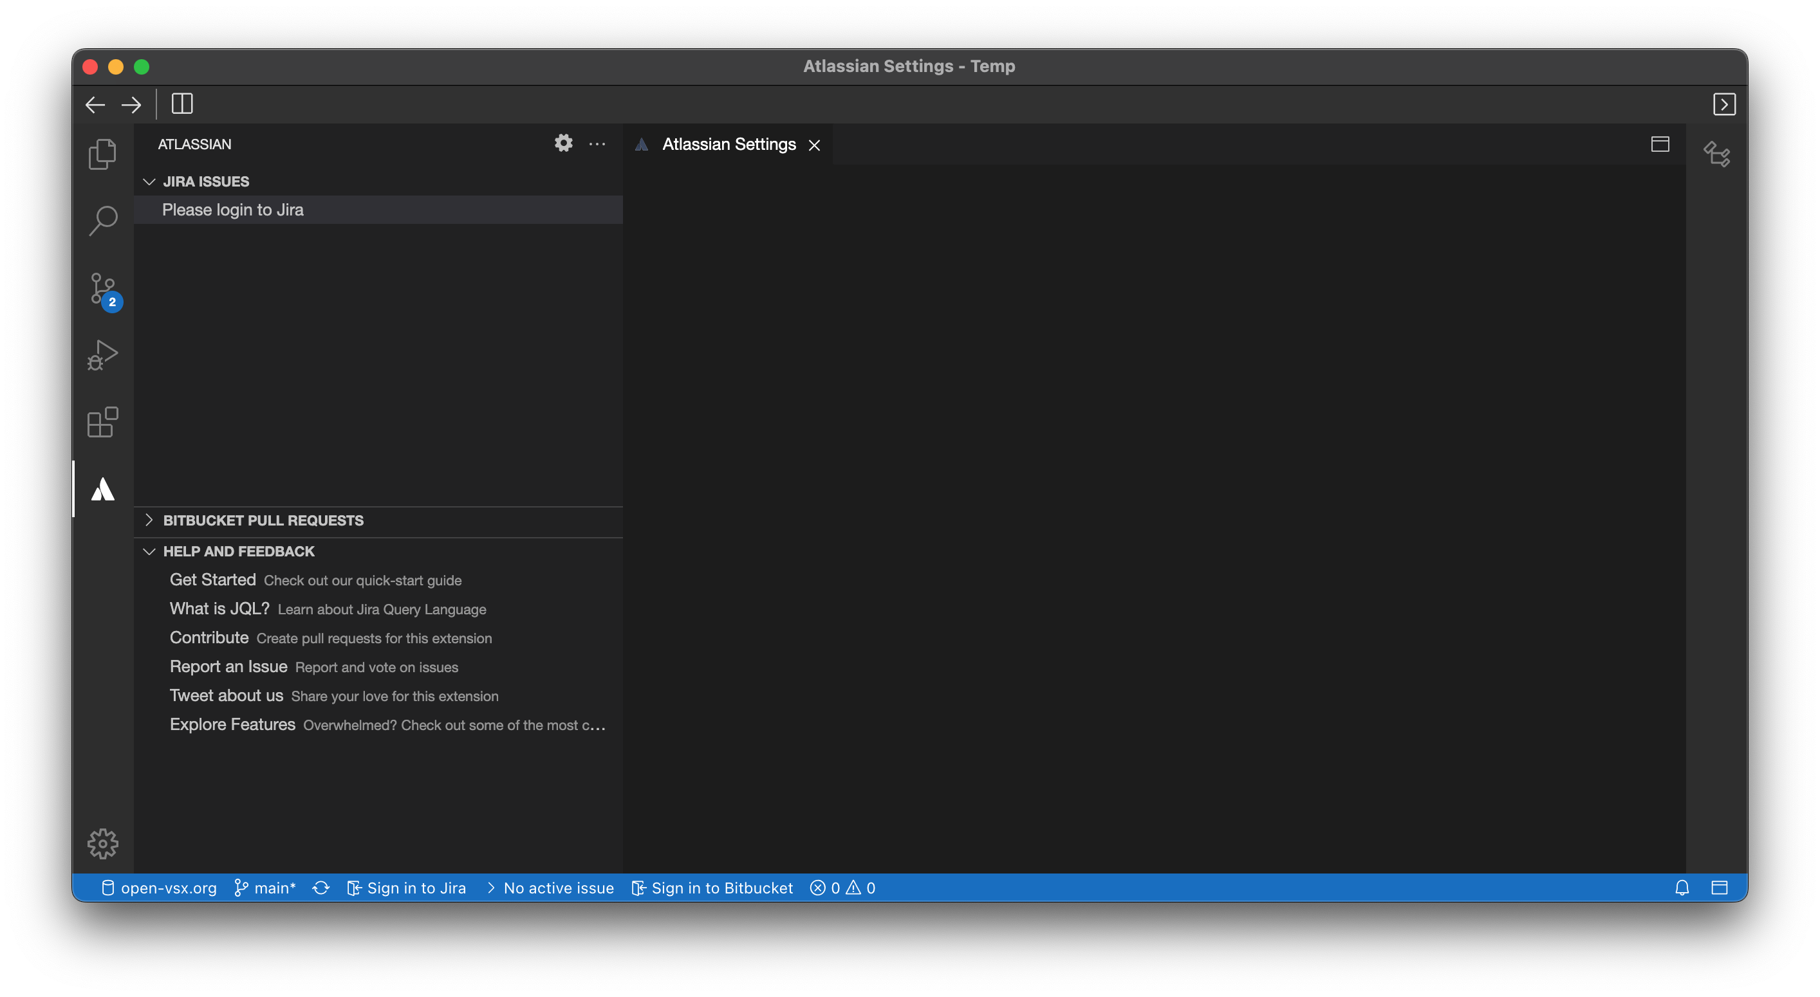Screen dimensions: 1820x997
Task: Collapse the Help and Feedback section
Action: [239, 551]
